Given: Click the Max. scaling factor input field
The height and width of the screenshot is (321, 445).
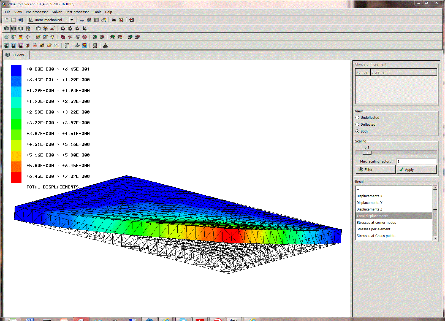Looking at the screenshot, I should point(416,161).
